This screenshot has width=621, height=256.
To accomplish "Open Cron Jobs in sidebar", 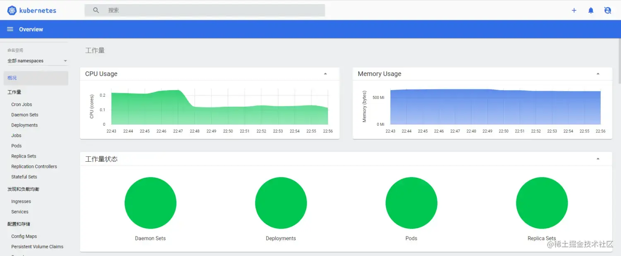I will coord(22,105).
